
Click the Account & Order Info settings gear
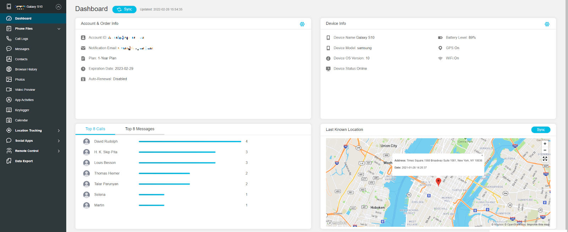(x=302, y=24)
